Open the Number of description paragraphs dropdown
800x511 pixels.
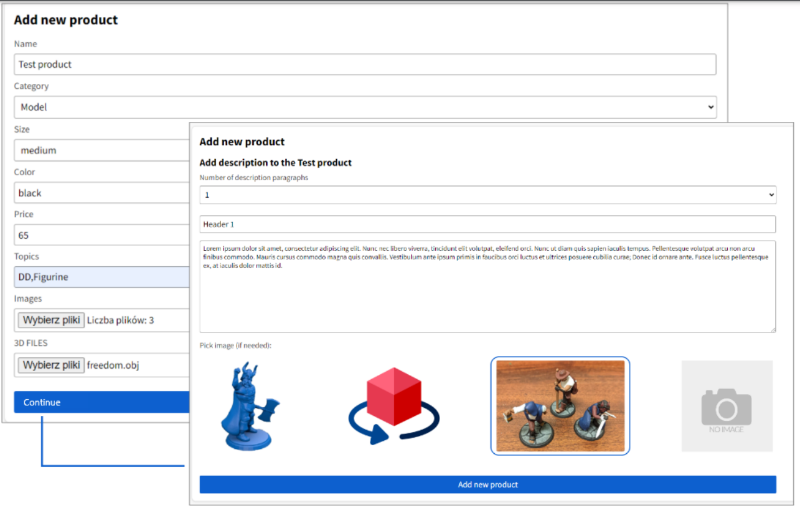coord(488,195)
